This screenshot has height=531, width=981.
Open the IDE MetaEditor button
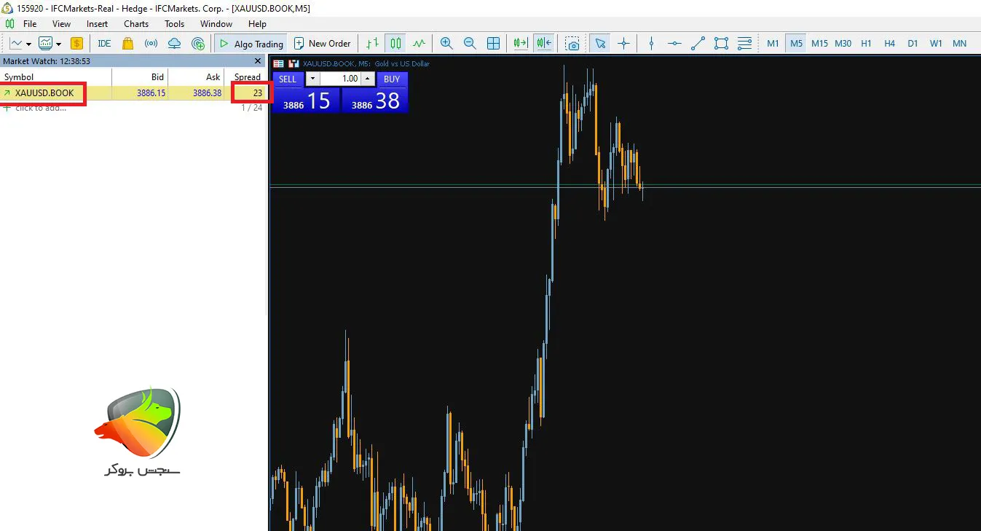pos(104,44)
